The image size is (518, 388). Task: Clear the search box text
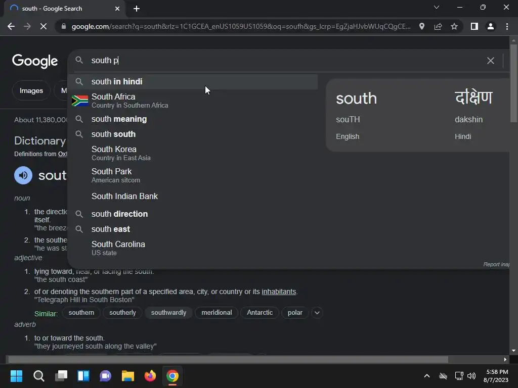(490, 61)
